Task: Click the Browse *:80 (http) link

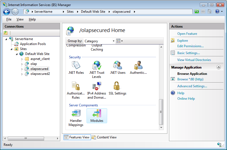Action: 190,79
